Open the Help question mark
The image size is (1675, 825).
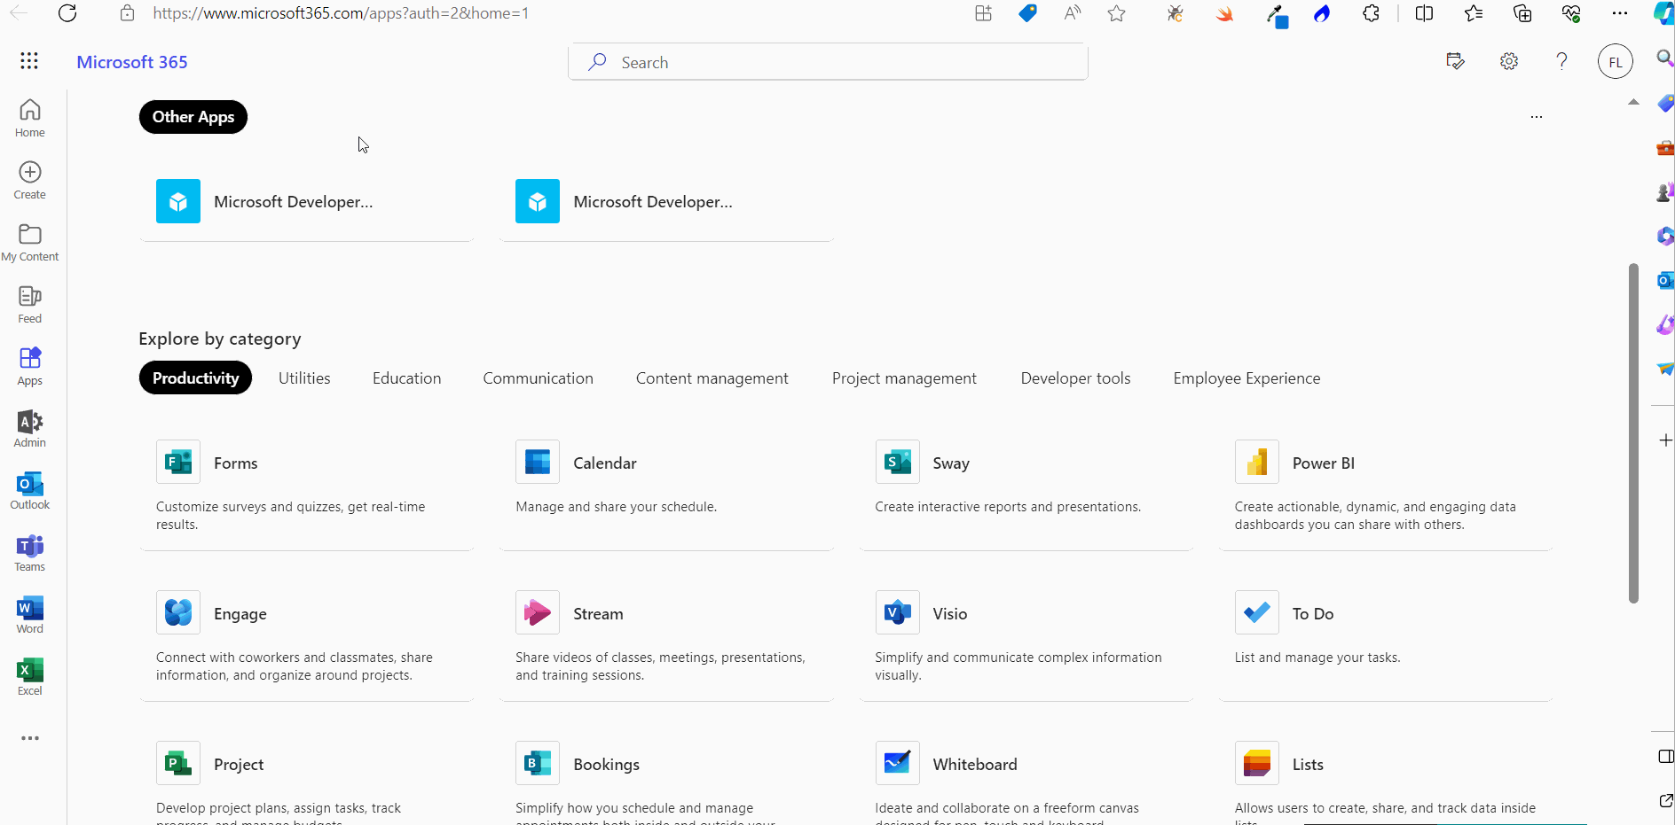[x=1562, y=61]
